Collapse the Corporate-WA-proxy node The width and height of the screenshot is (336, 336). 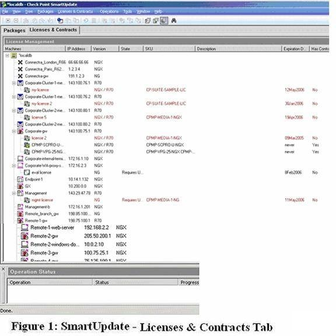tap(14, 165)
